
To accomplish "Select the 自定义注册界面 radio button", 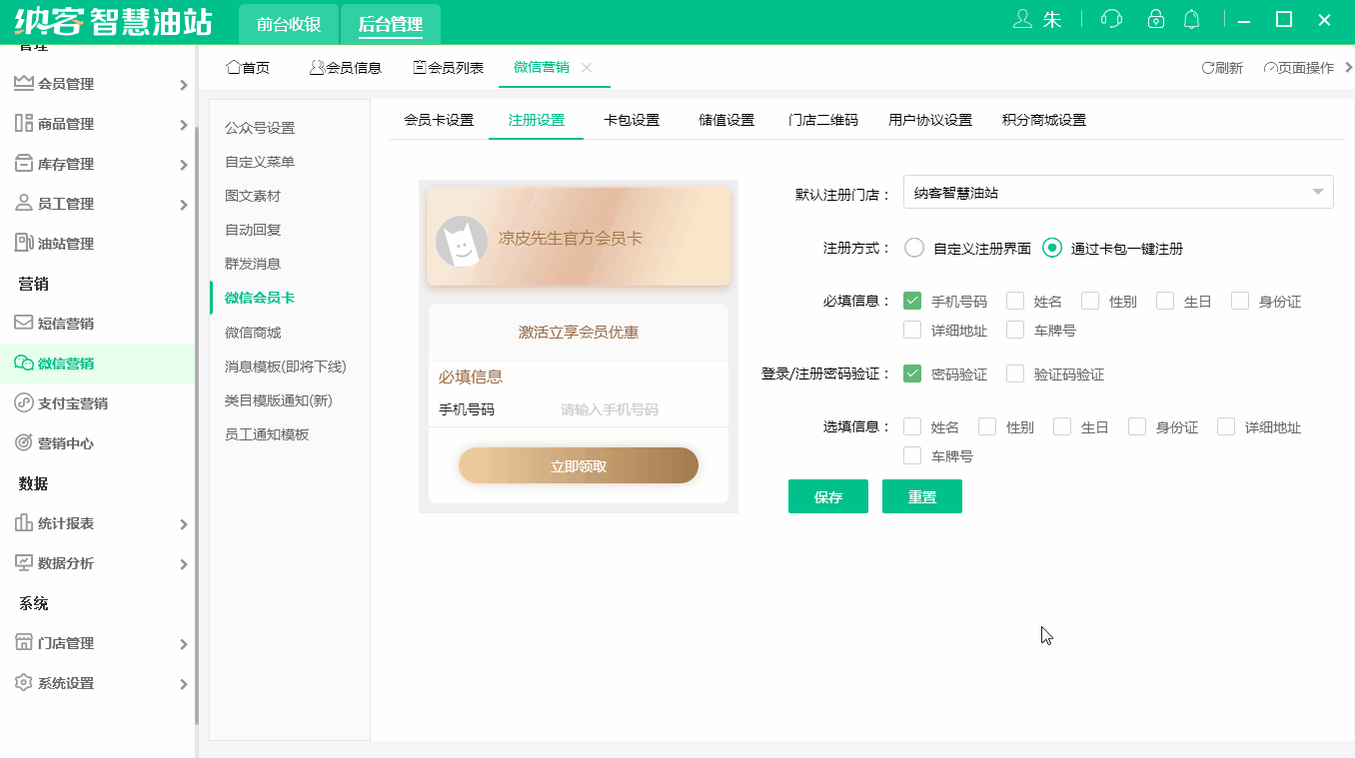I will pyautogui.click(x=913, y=248).
